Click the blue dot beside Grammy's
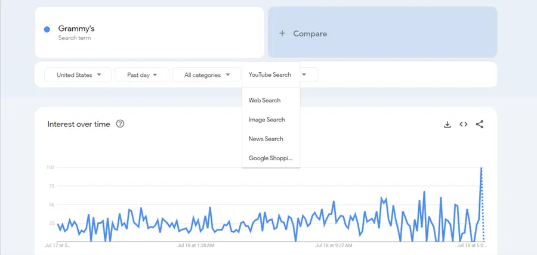 (47, 30)
